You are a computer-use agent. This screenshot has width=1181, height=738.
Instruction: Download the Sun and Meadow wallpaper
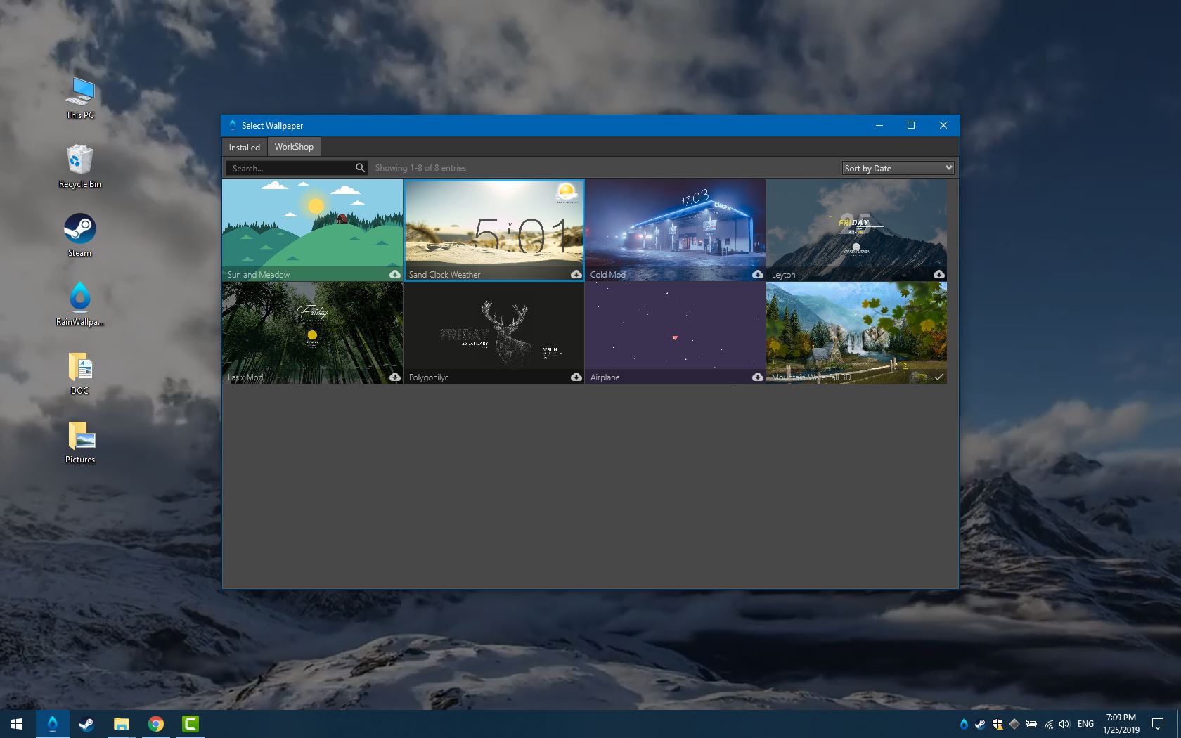pos(396,274)
